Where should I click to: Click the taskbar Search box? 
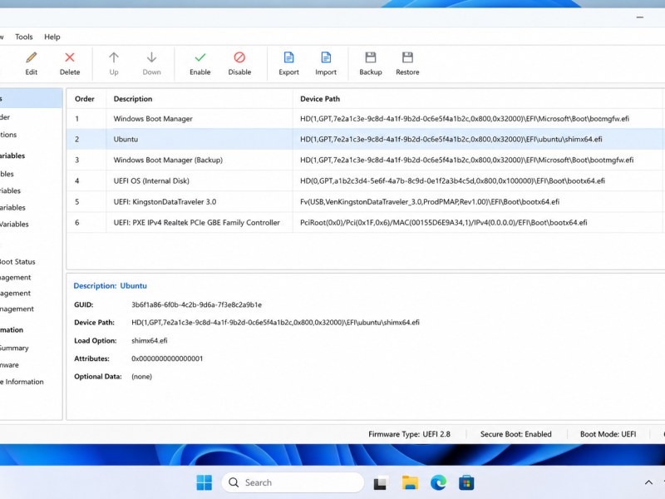tap(293, 482)
